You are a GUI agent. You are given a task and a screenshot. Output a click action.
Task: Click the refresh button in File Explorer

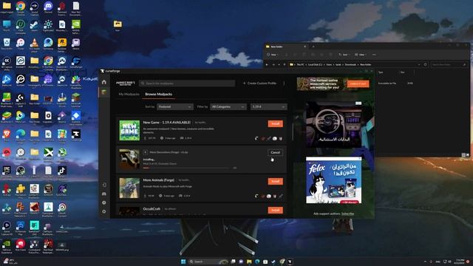click(426, 64)
